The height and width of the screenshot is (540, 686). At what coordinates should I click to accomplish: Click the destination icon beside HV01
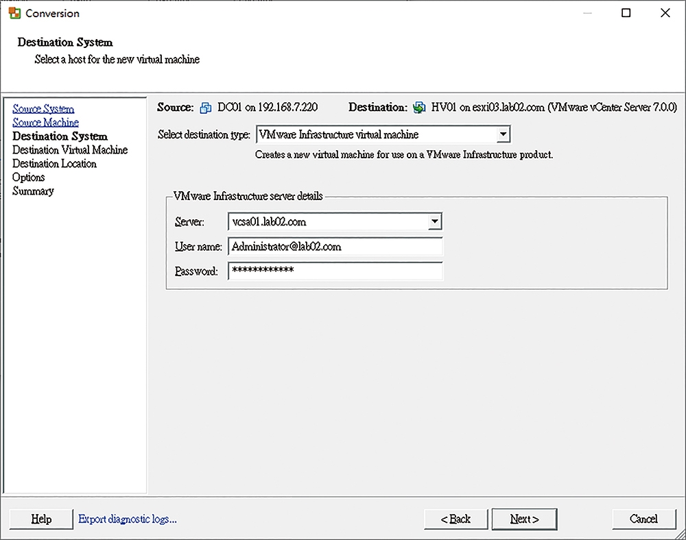click(419, 107)
